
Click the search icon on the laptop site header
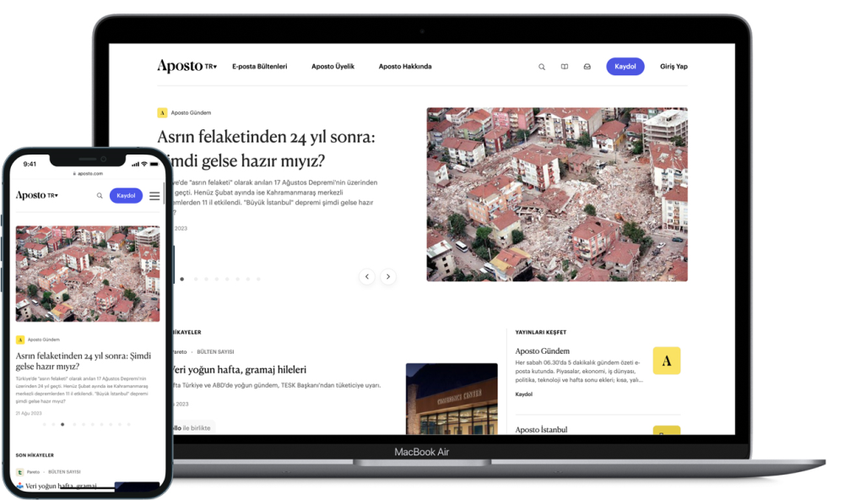tap(542, 67)
